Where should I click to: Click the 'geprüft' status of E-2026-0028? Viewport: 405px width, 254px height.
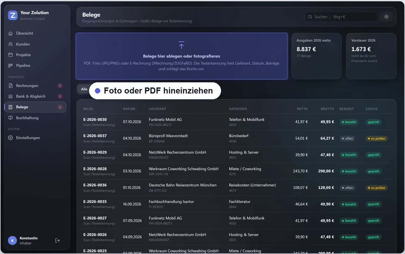click(373, 171)
